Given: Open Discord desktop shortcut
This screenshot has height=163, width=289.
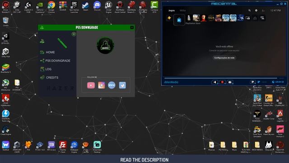Looking at the screenshot, I should [x=97, y=6].
